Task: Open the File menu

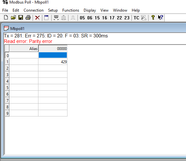Action: [x=5, y=10]
